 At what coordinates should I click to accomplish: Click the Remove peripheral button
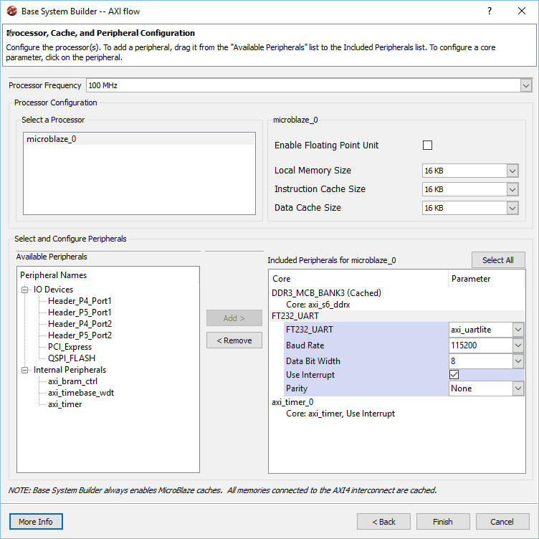[x=234, y=340]
